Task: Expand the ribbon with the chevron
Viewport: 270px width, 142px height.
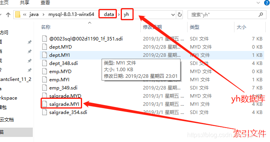Action: [x=258, y=3]
